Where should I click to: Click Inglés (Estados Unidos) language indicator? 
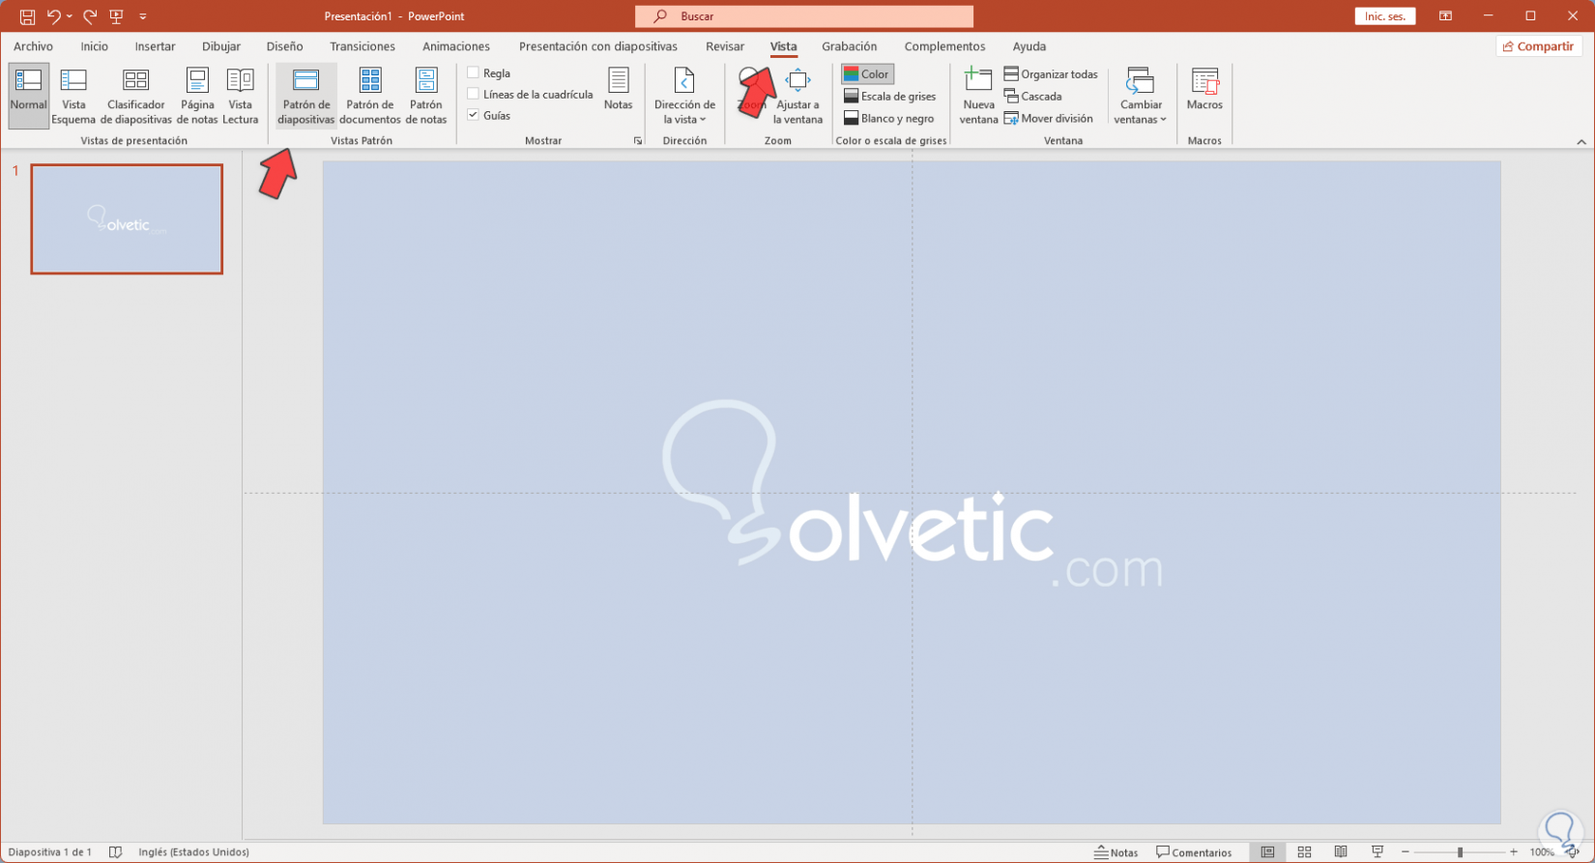(194, 852)
